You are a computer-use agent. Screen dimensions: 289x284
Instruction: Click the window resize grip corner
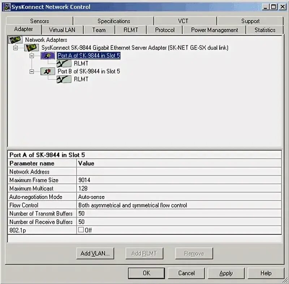click(285, 280)
